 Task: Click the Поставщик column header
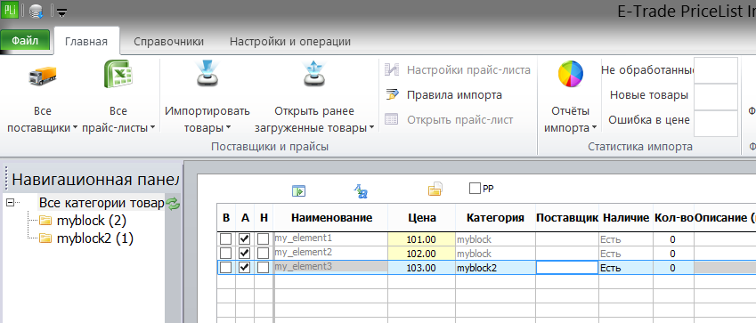click(567, 218)
